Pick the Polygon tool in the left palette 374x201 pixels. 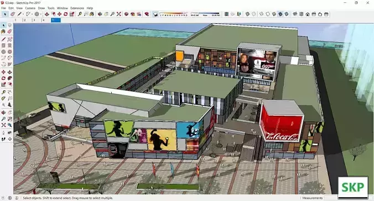[9, 51]
